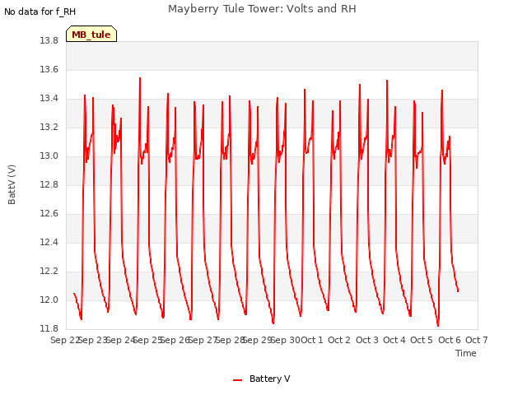Click the 13.4 y-axis tick value
This screenshot has width=527, height=395.
pos(49,99)
